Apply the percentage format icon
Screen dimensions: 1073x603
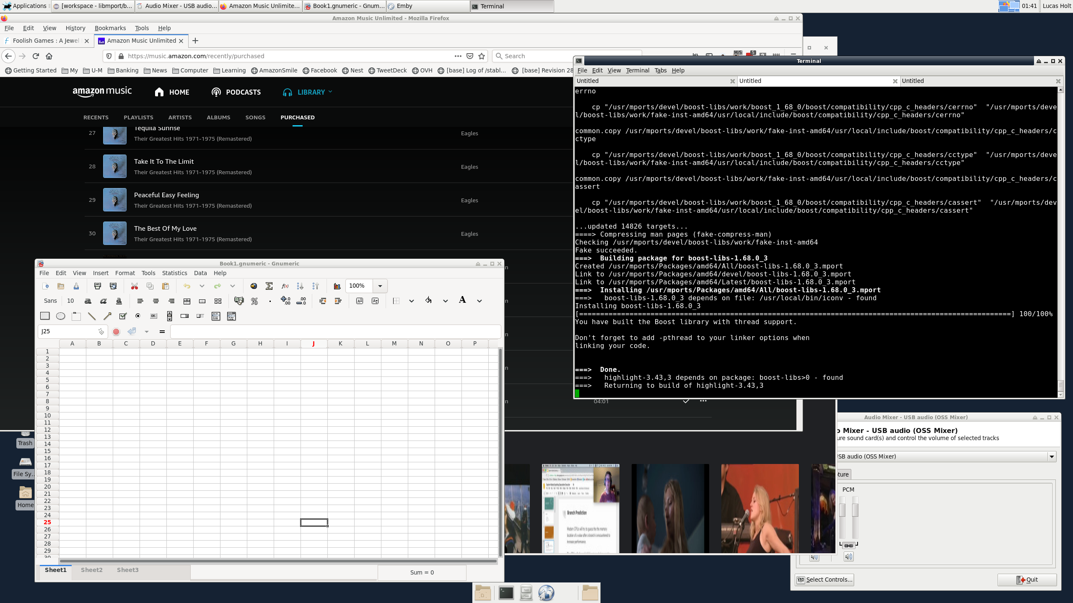[254, 301]
